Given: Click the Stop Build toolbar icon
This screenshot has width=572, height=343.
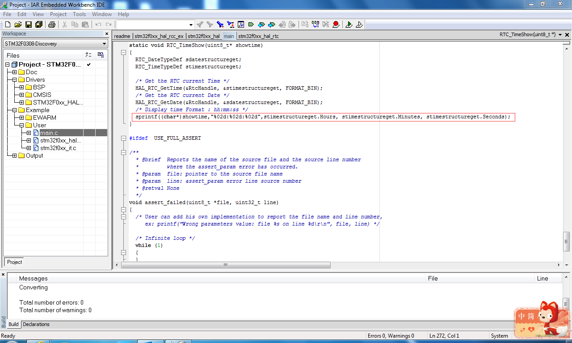Looking at the screenshot, I should [326, 25].
